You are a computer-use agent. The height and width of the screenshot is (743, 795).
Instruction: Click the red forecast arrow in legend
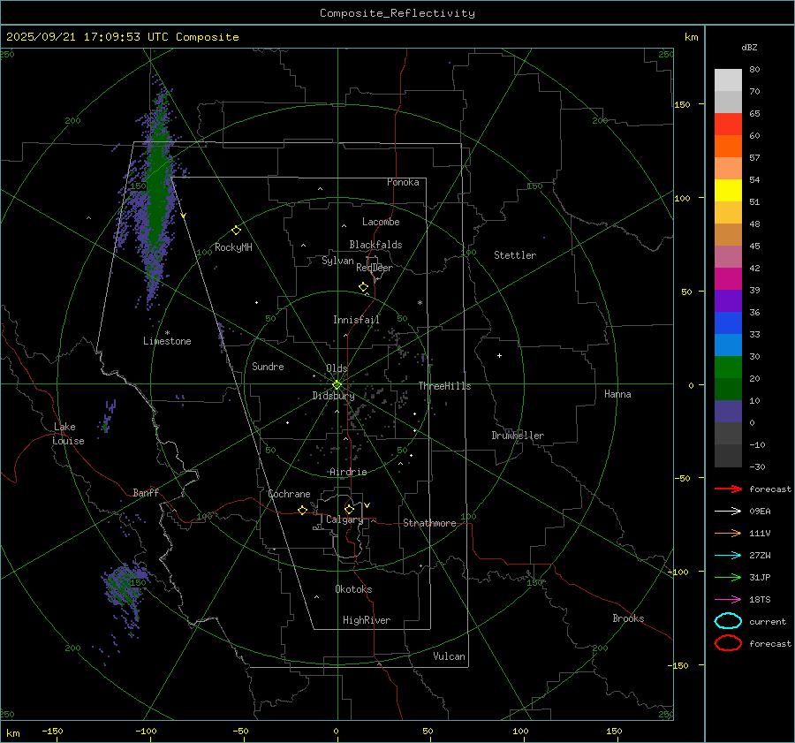pos(728,489)
